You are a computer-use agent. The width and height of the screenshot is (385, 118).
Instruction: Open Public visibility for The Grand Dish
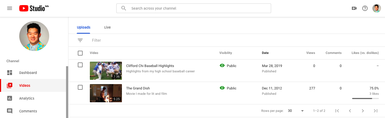[228, 88]
